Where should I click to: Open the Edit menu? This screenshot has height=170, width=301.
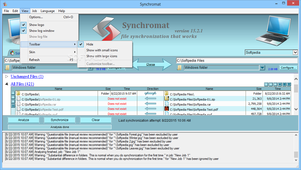pyautogui.click(x=15, y=11)
